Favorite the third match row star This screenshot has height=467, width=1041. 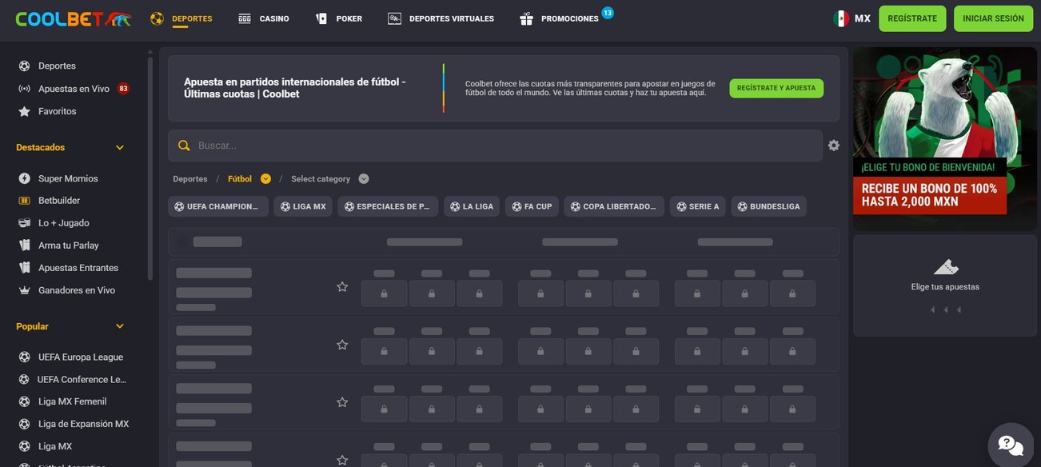[342, 402]
